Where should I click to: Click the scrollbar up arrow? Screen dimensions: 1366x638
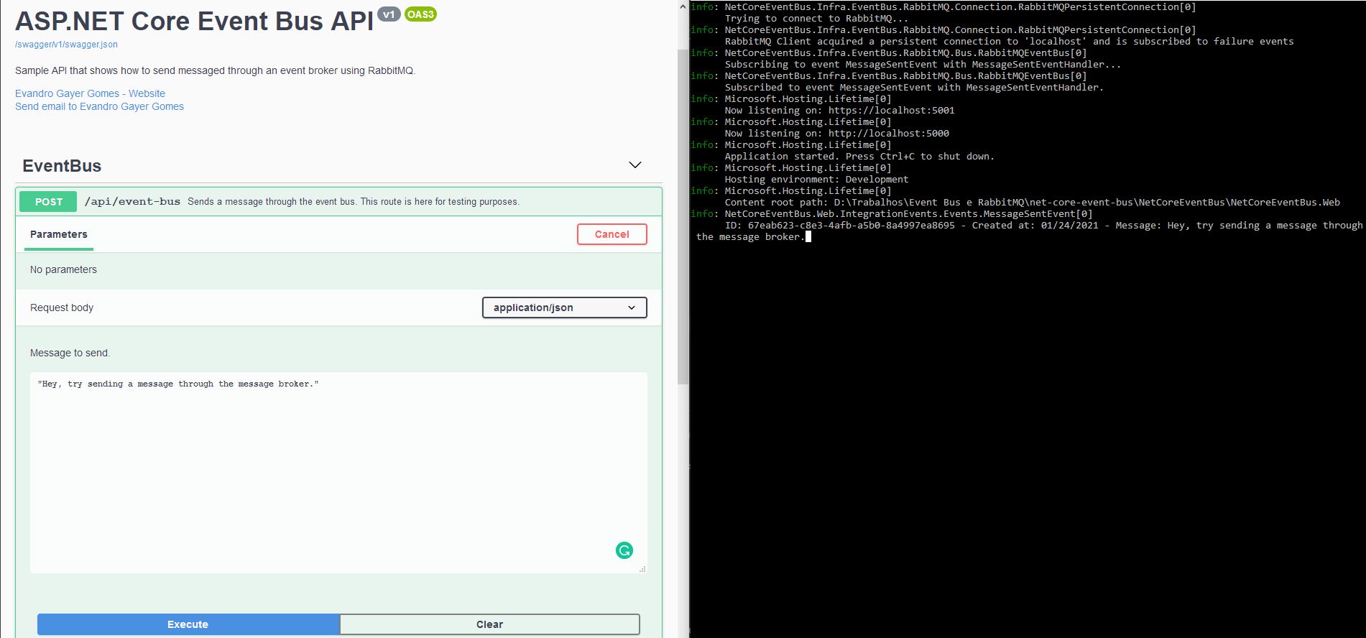[x=683, y=6]
